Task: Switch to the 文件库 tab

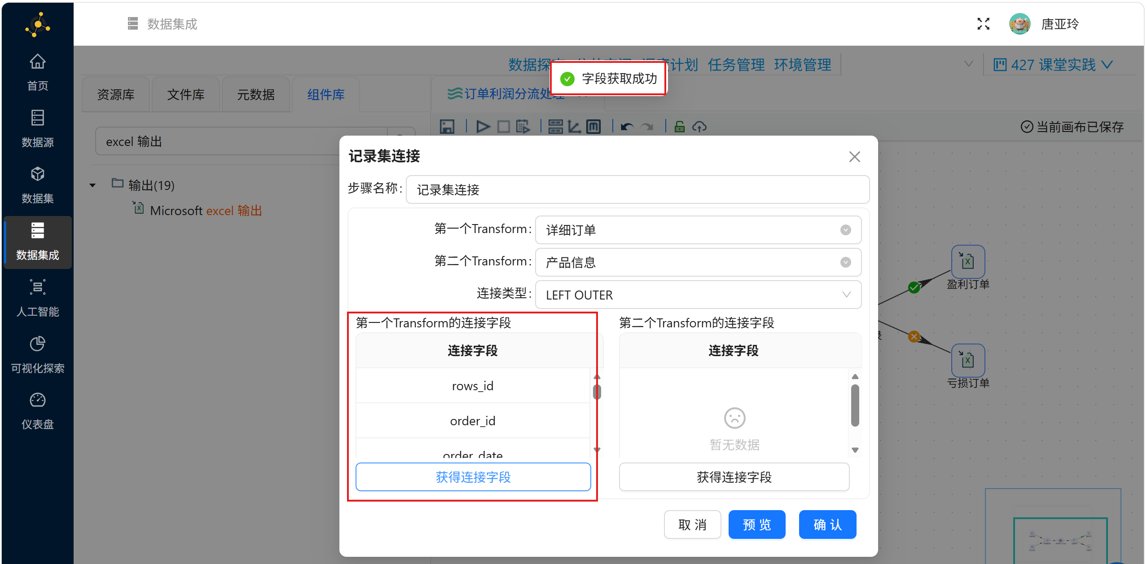Action: 185,95
